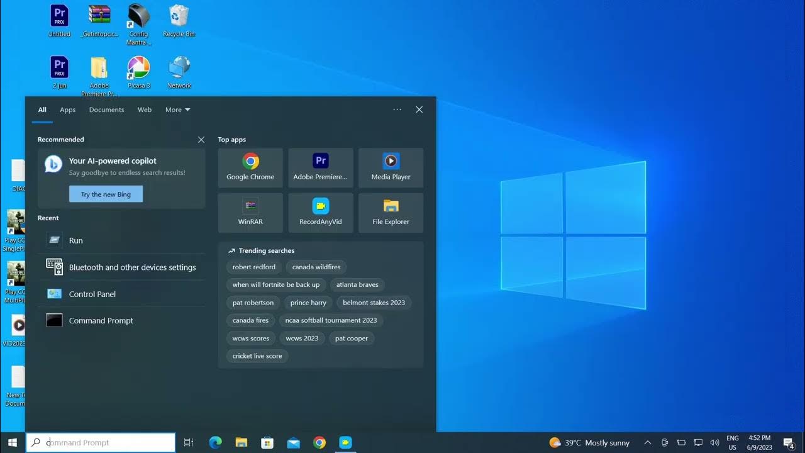
Task: Open Bluetooth and other devices settings
Action: pyautogui.click(x=121, y=267)
